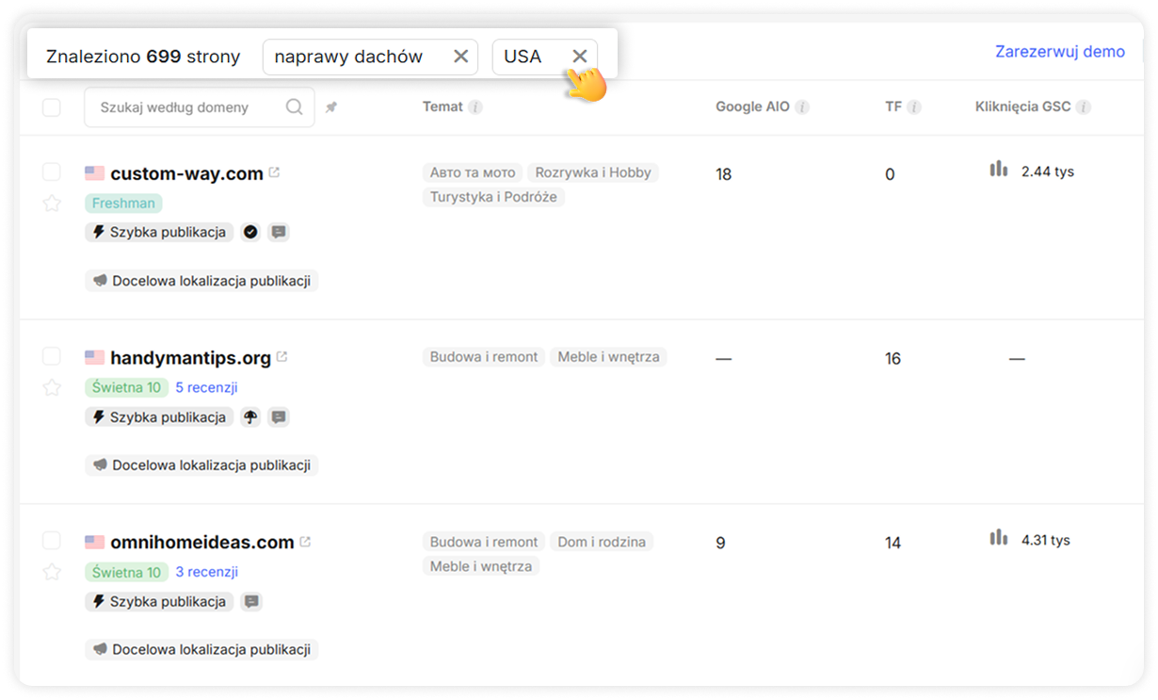The width and height of the screenshot is (1158, 700).
Task: Open the 5 recenzji reviews link
Action: coord(206,387)
